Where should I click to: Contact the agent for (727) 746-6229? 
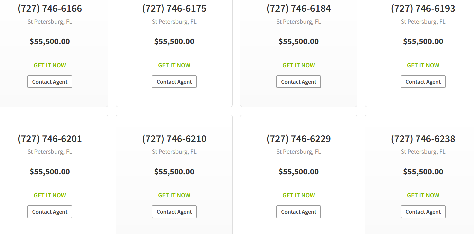pos(299,212)
